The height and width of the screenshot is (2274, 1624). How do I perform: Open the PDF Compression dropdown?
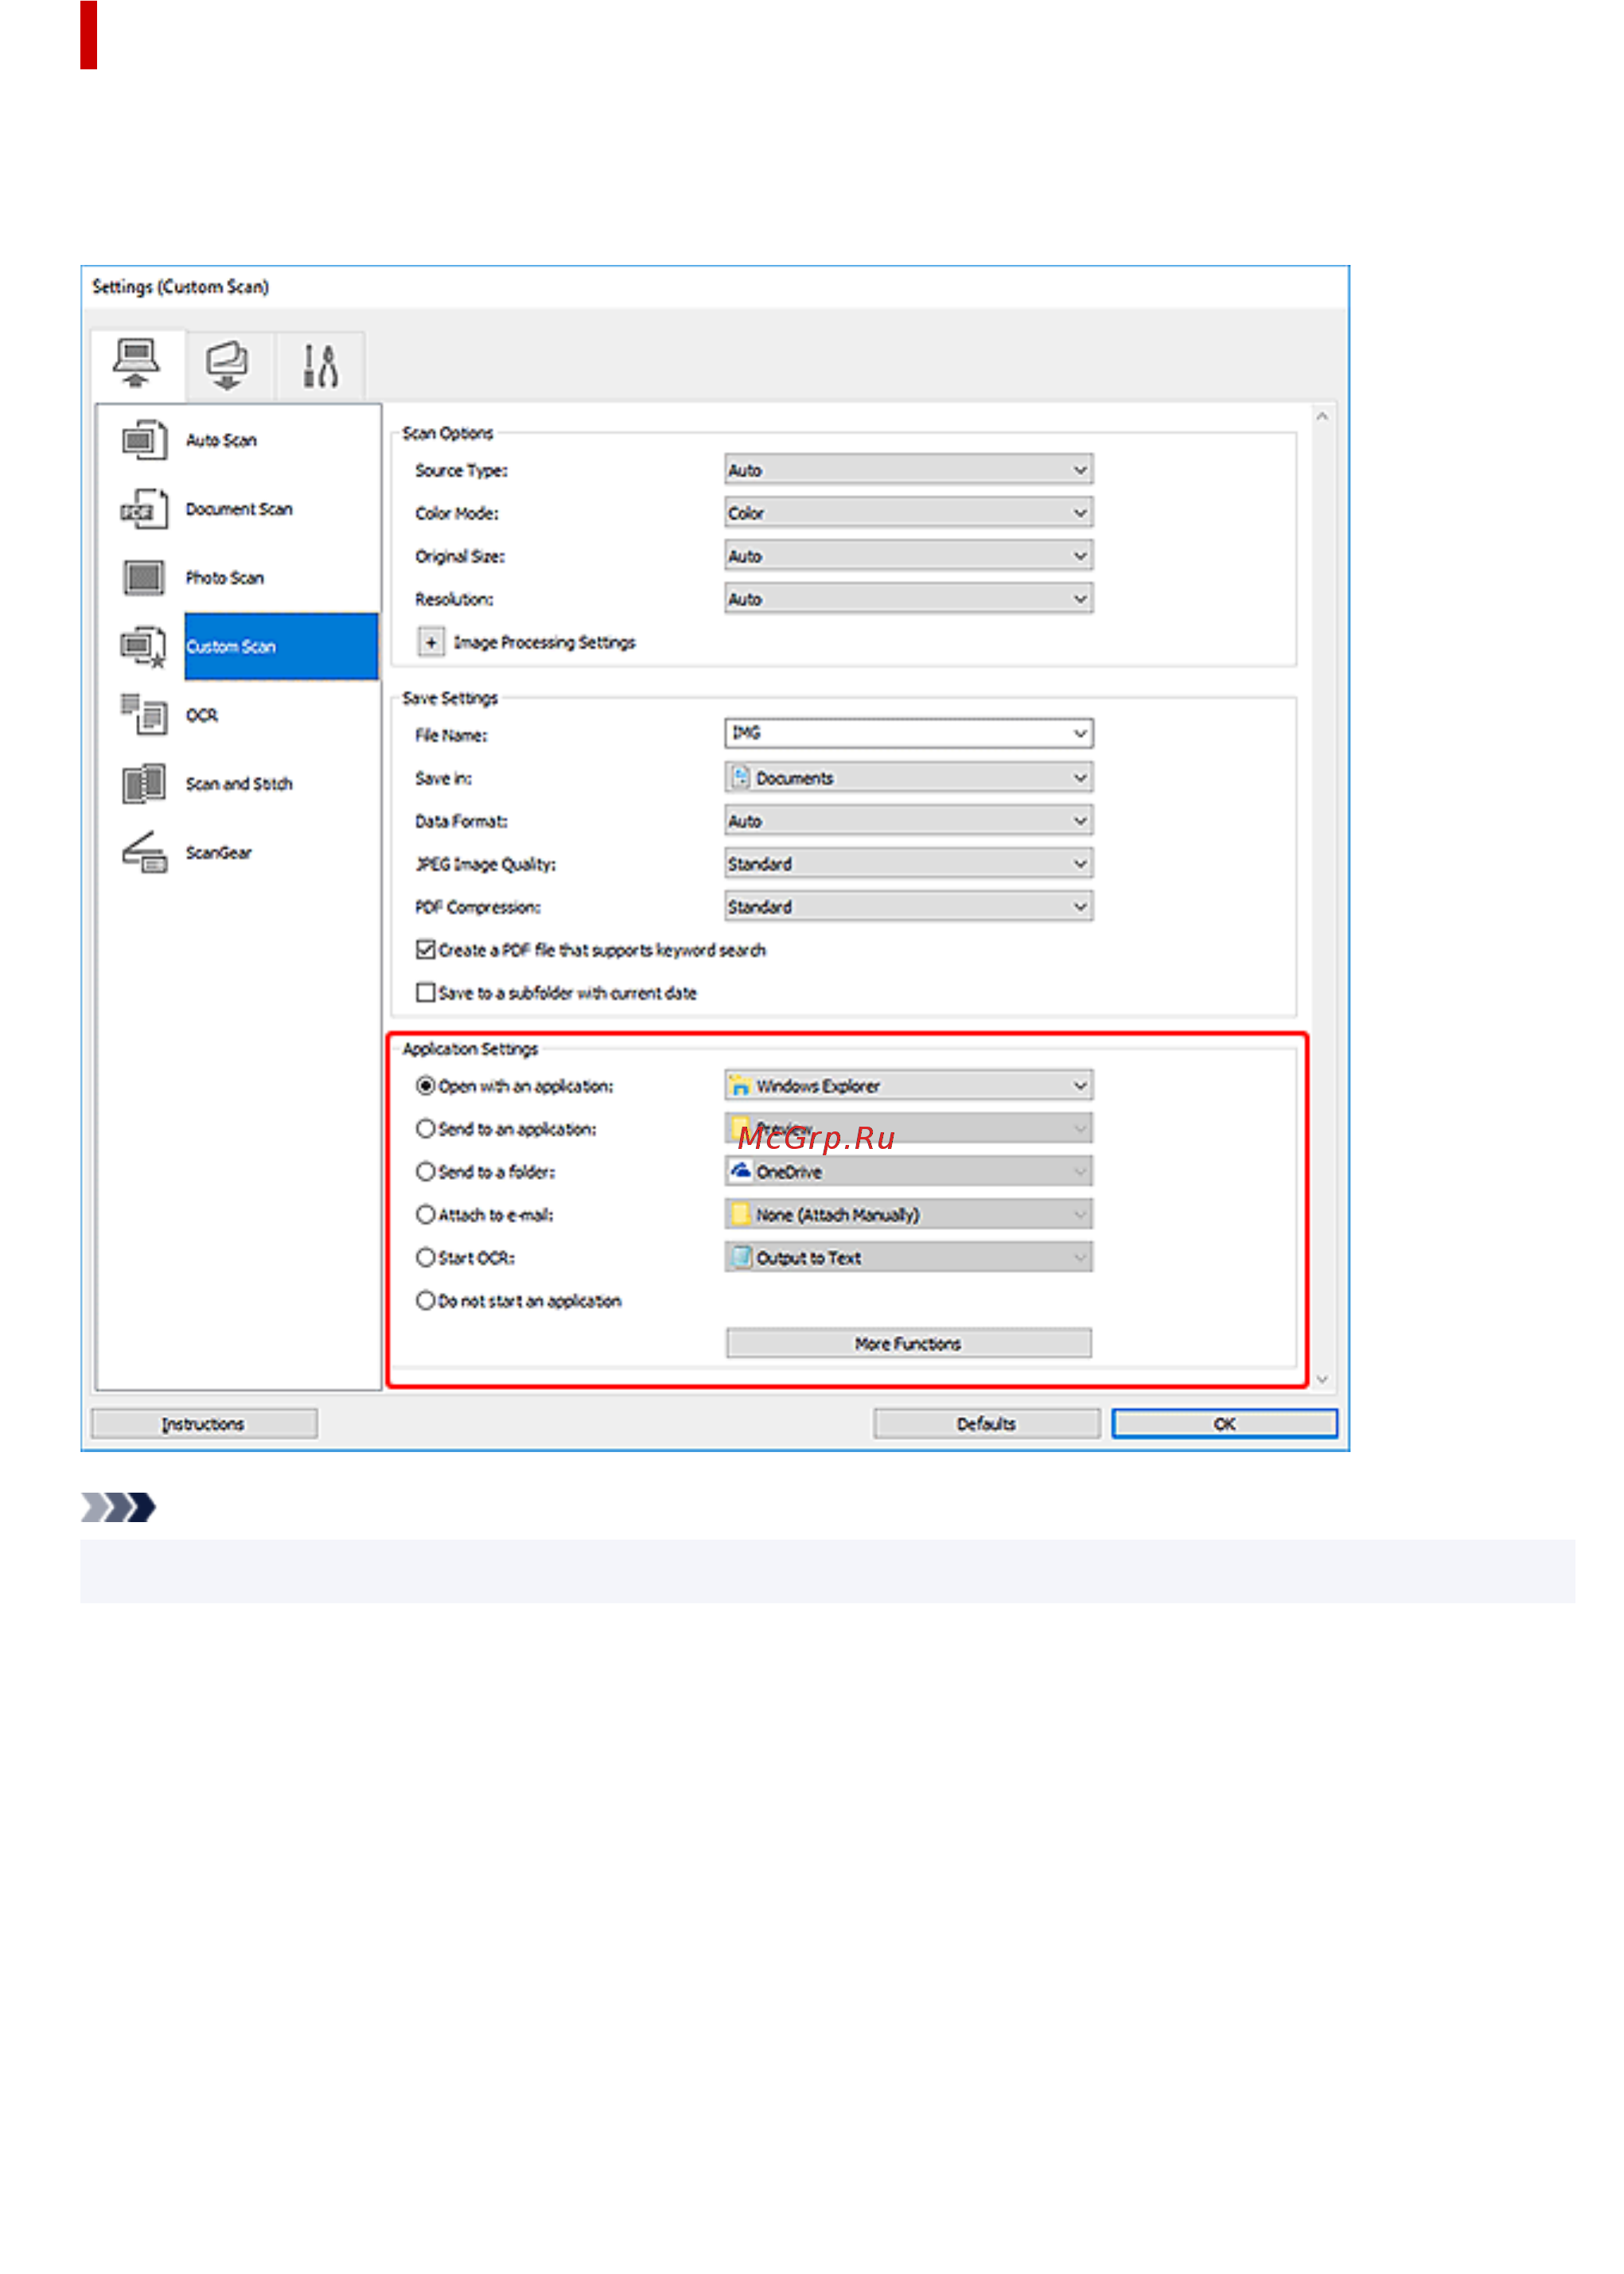pyautogui.click(x=908, y=907)
